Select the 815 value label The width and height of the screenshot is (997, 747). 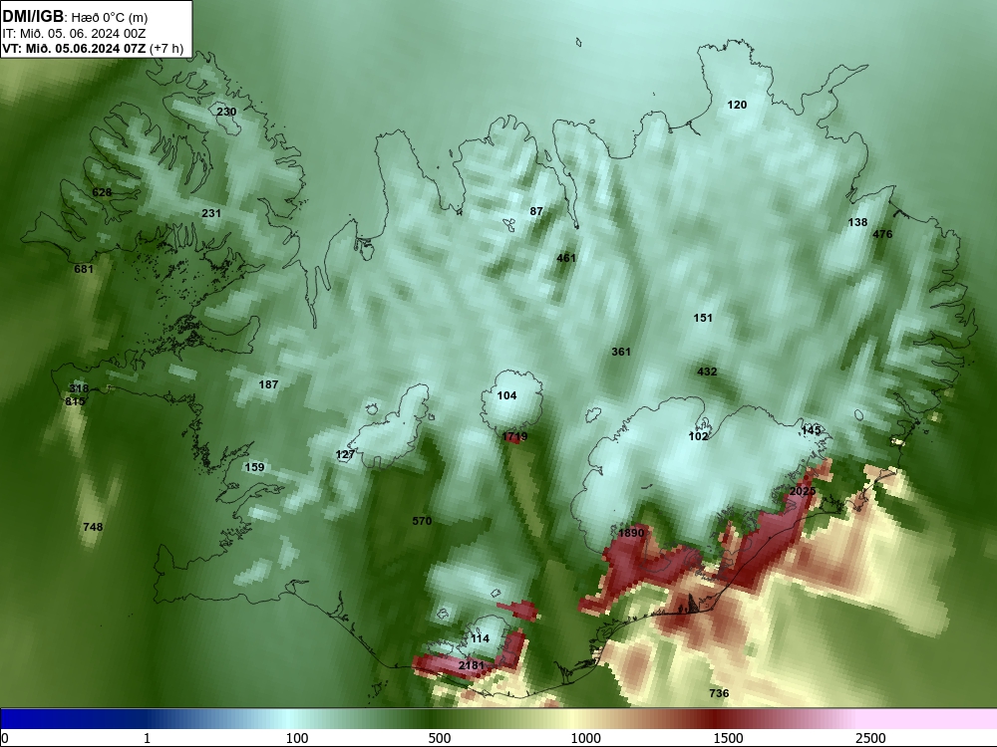[75, 401]
